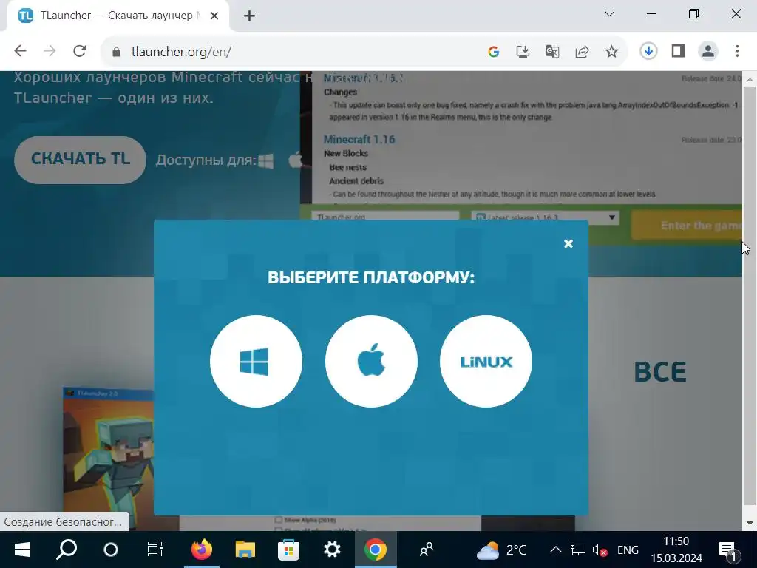Image resolution: width=757 pixels, height=568 pixels.
Task: Click the СКАЧАТЬ TL download button
Action: click(80, 160)
